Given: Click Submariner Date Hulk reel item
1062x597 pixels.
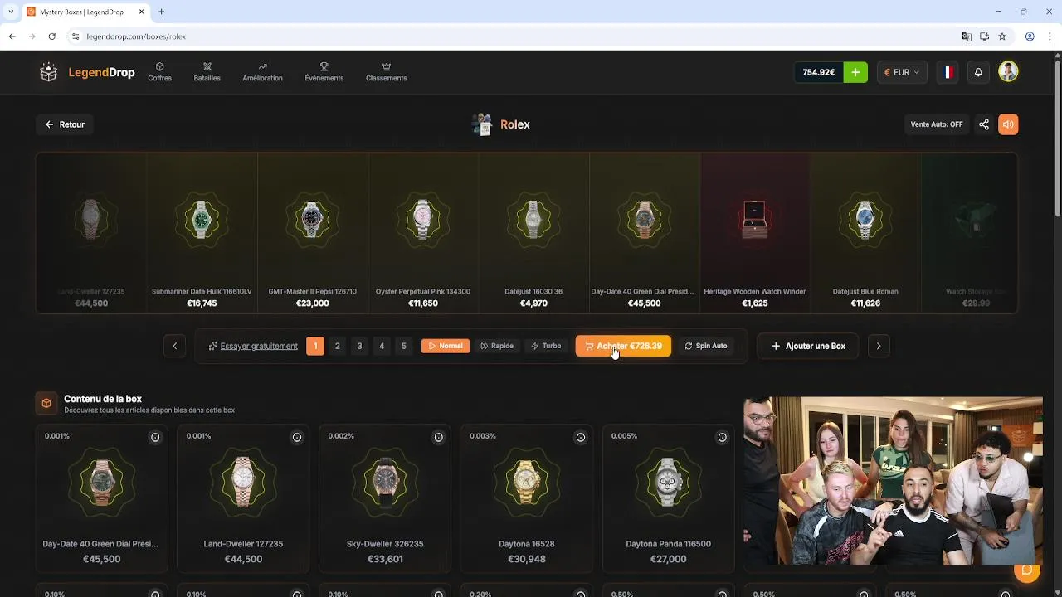Looking at the screenshot, I should point(202,233).
